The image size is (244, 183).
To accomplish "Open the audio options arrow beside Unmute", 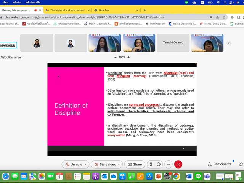I will click(85, 164).
